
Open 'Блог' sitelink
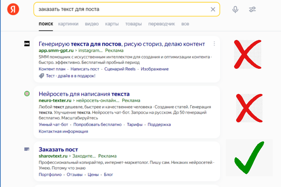[109, 175]
